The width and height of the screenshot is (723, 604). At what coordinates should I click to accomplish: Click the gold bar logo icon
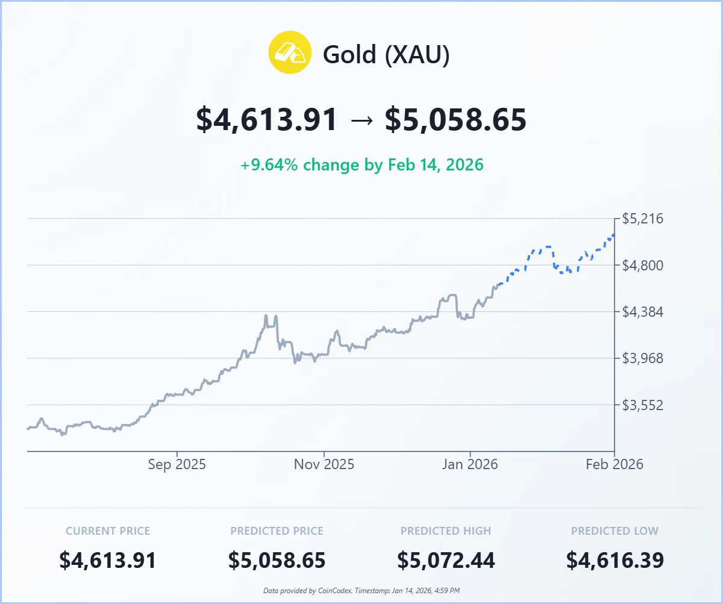click(290, 52)
